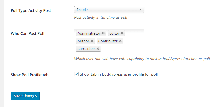
Task: Click Save Changes button
Action: click(25, 96)
